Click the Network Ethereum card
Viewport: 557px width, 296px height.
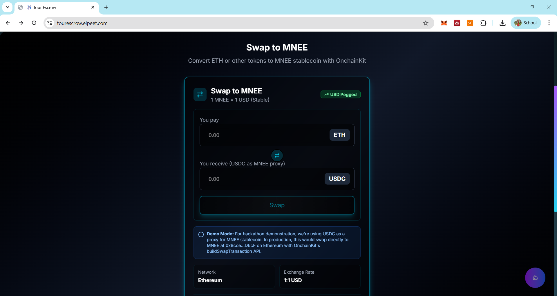point(234,277)
